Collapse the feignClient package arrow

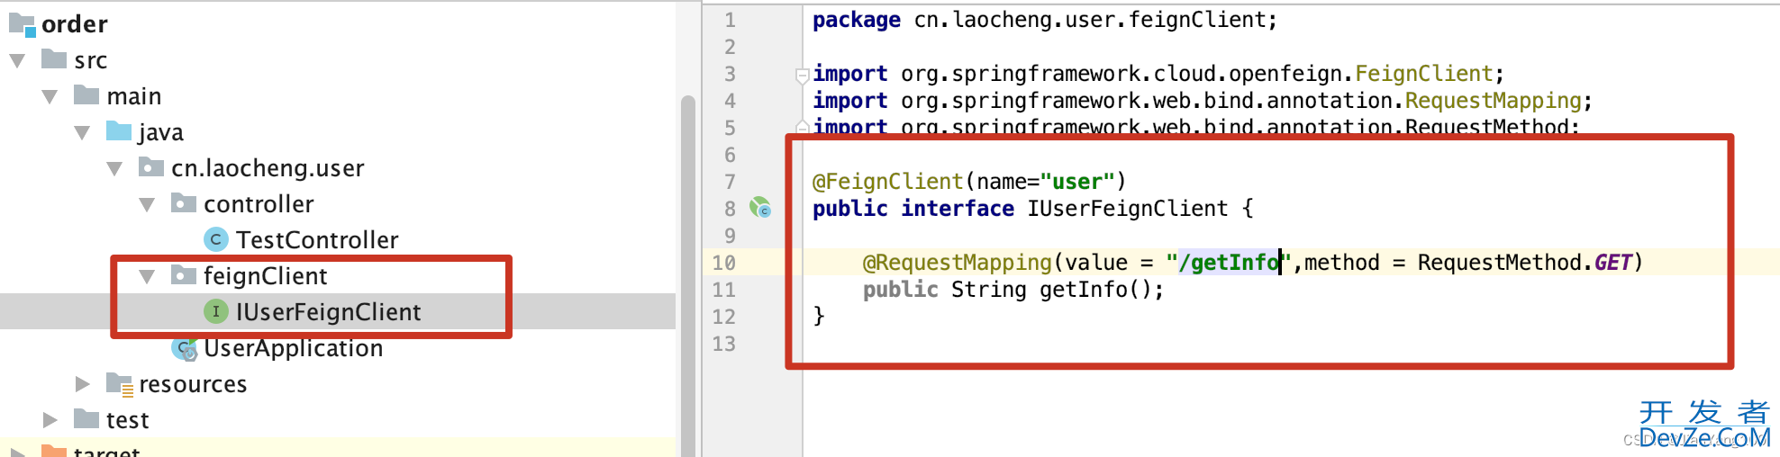pyautogui.click(x=147, y=276)
